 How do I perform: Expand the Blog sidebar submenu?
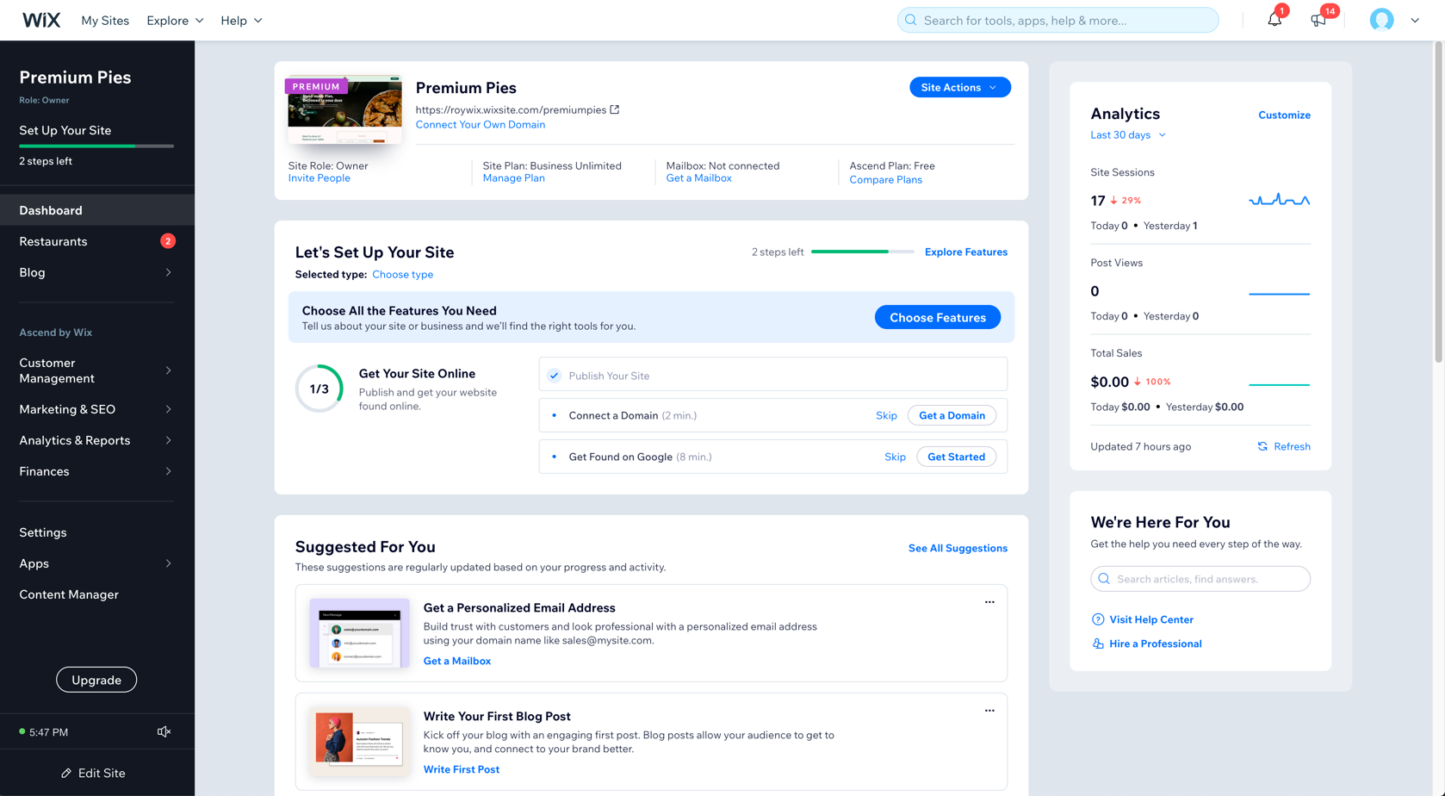pyautogui.click(x=168, y=272)
